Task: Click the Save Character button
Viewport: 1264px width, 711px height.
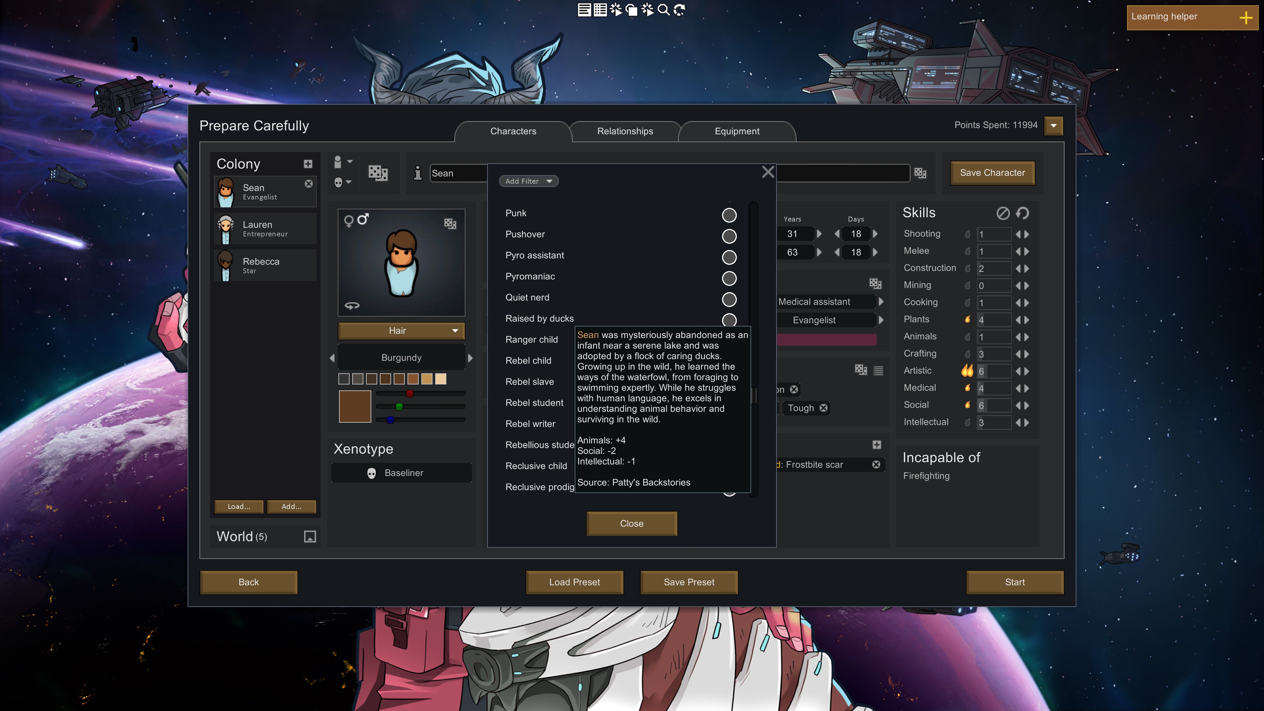Action: [x=992, y=173]
